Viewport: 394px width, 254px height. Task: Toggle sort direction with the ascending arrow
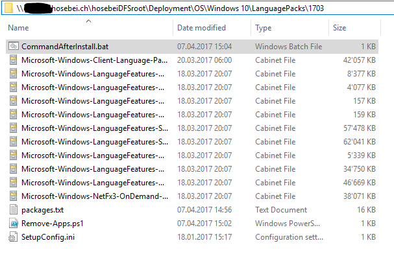coord(88,21)
